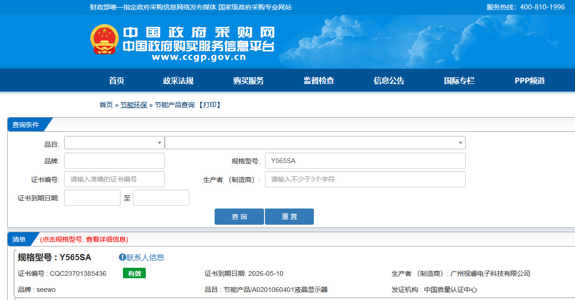Open the 国际专栏 menu item

pos(459,81)
